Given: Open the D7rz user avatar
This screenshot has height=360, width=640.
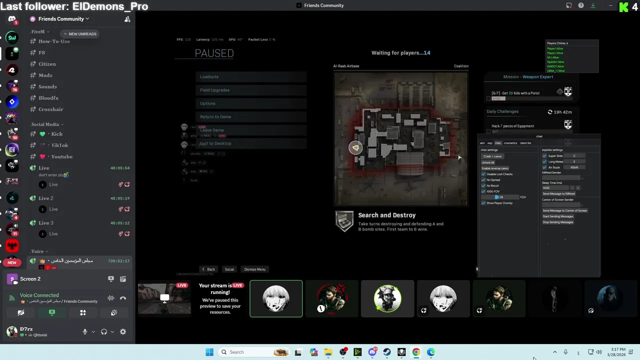Looking at the screenshot, I should point(11,331).
